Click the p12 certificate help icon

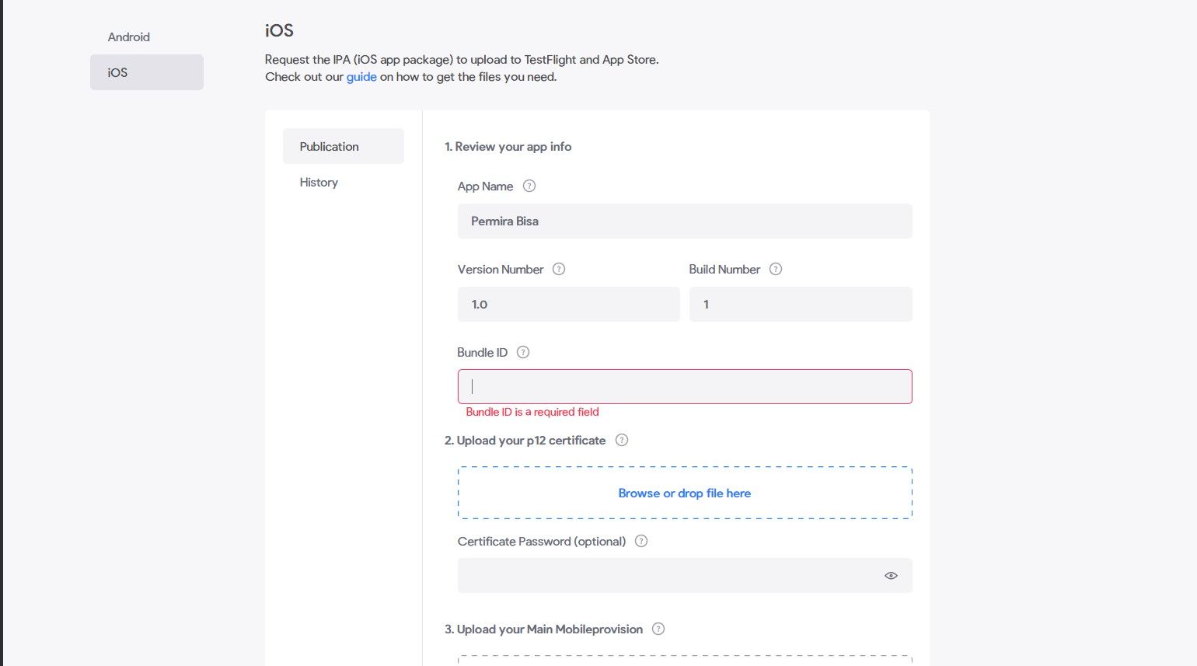(x=622, y=440)
